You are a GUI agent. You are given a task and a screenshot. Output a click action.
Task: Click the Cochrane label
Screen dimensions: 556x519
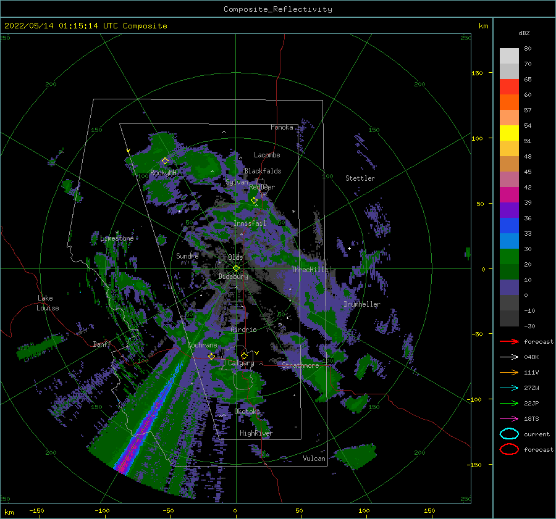click(x=202, y=345)
